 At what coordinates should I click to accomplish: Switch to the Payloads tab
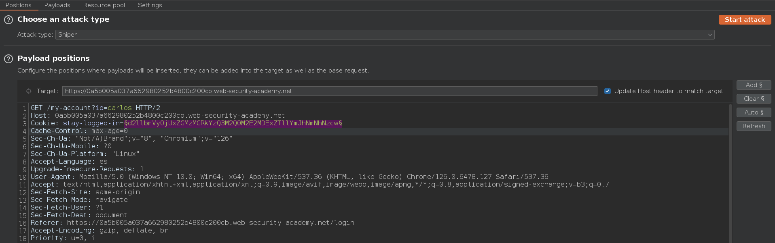pos(57,5)
